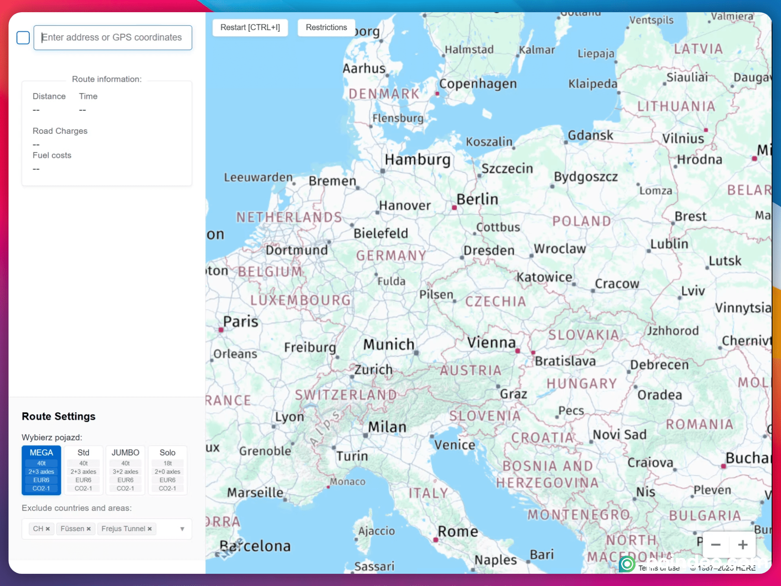Remove Frejus Tunnel exclusion tag

150,529
